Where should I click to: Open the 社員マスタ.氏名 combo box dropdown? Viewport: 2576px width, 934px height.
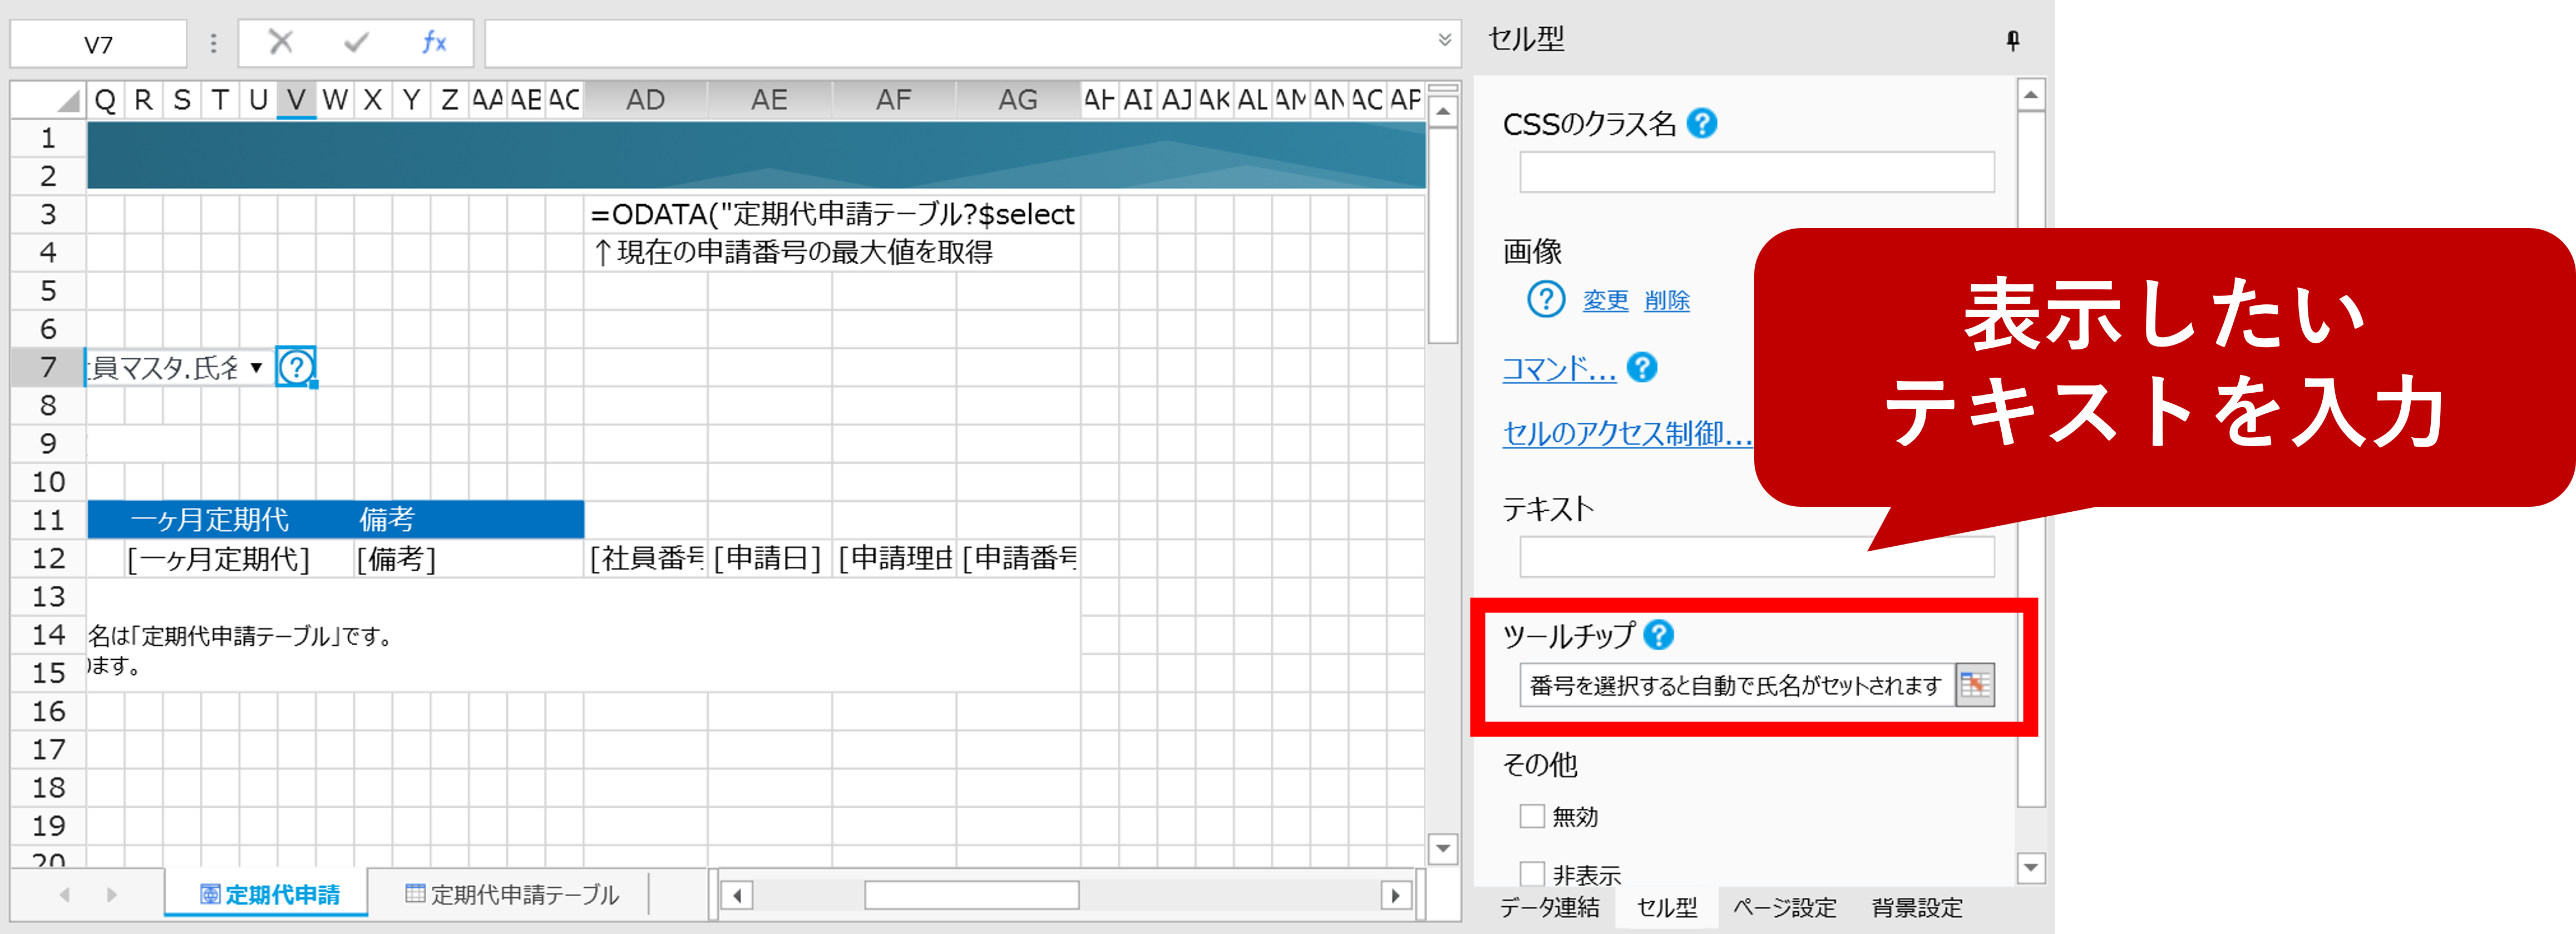point(257,367)
